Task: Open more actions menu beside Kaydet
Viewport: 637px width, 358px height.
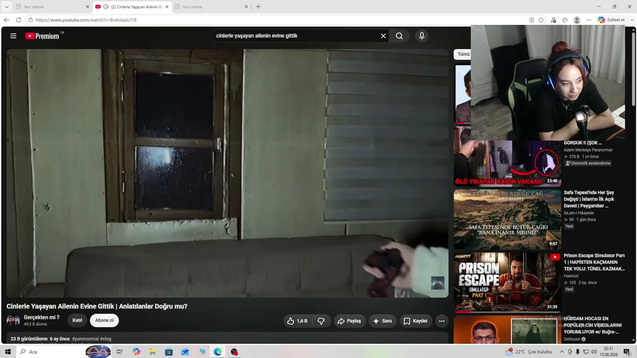Action: pyautogui.click(x=441, y=321)
